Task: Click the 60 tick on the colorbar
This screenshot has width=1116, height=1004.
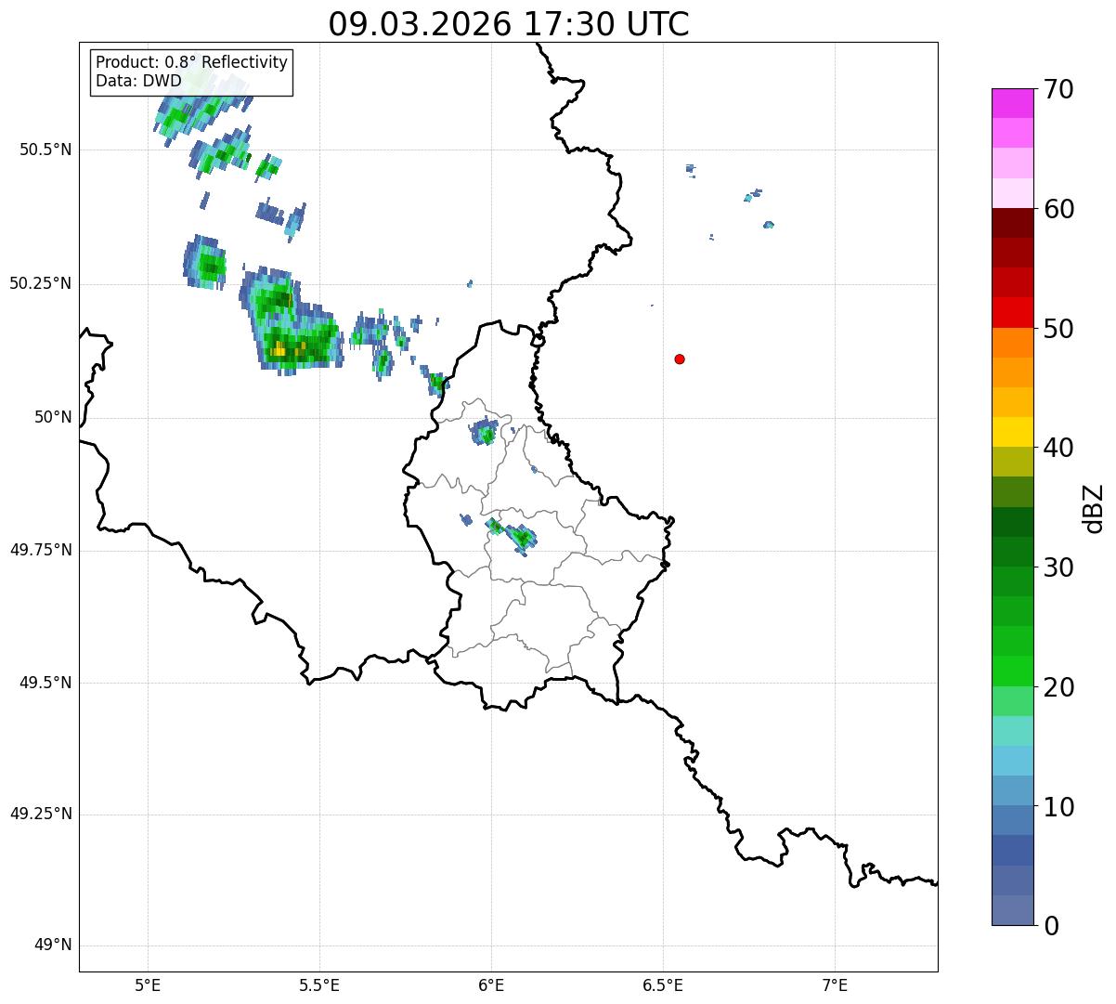Action: pos(1058,209)
